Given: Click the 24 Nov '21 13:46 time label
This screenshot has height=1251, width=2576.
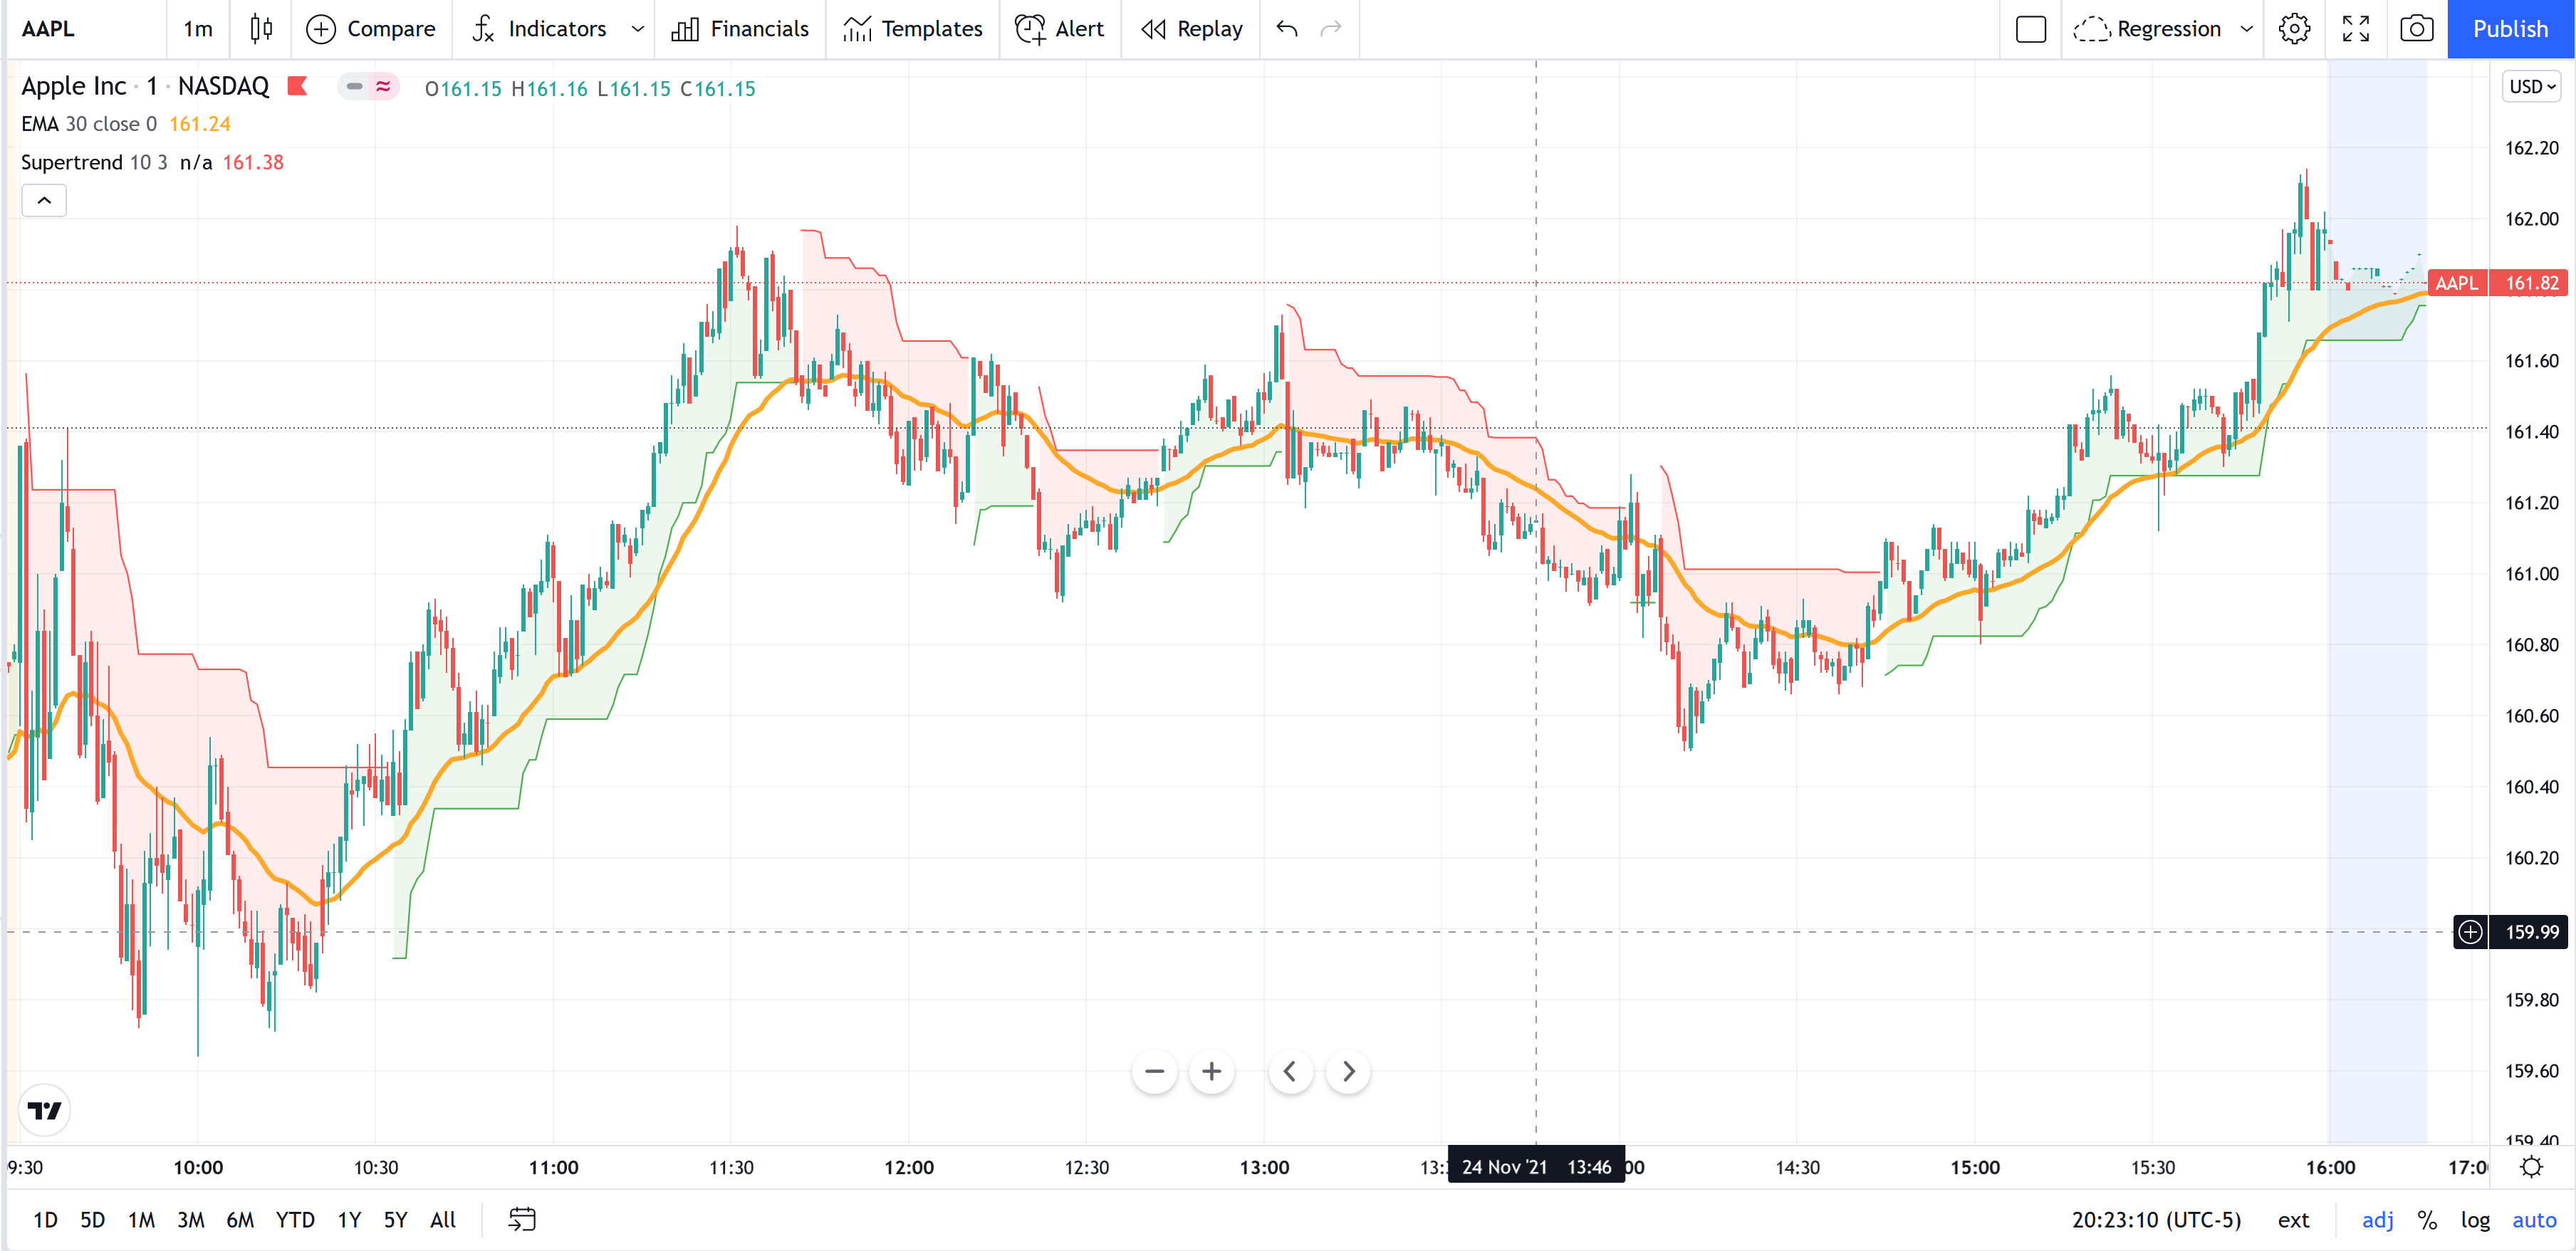Looking at the screenshot, I should click(x=1536, y=1167).
